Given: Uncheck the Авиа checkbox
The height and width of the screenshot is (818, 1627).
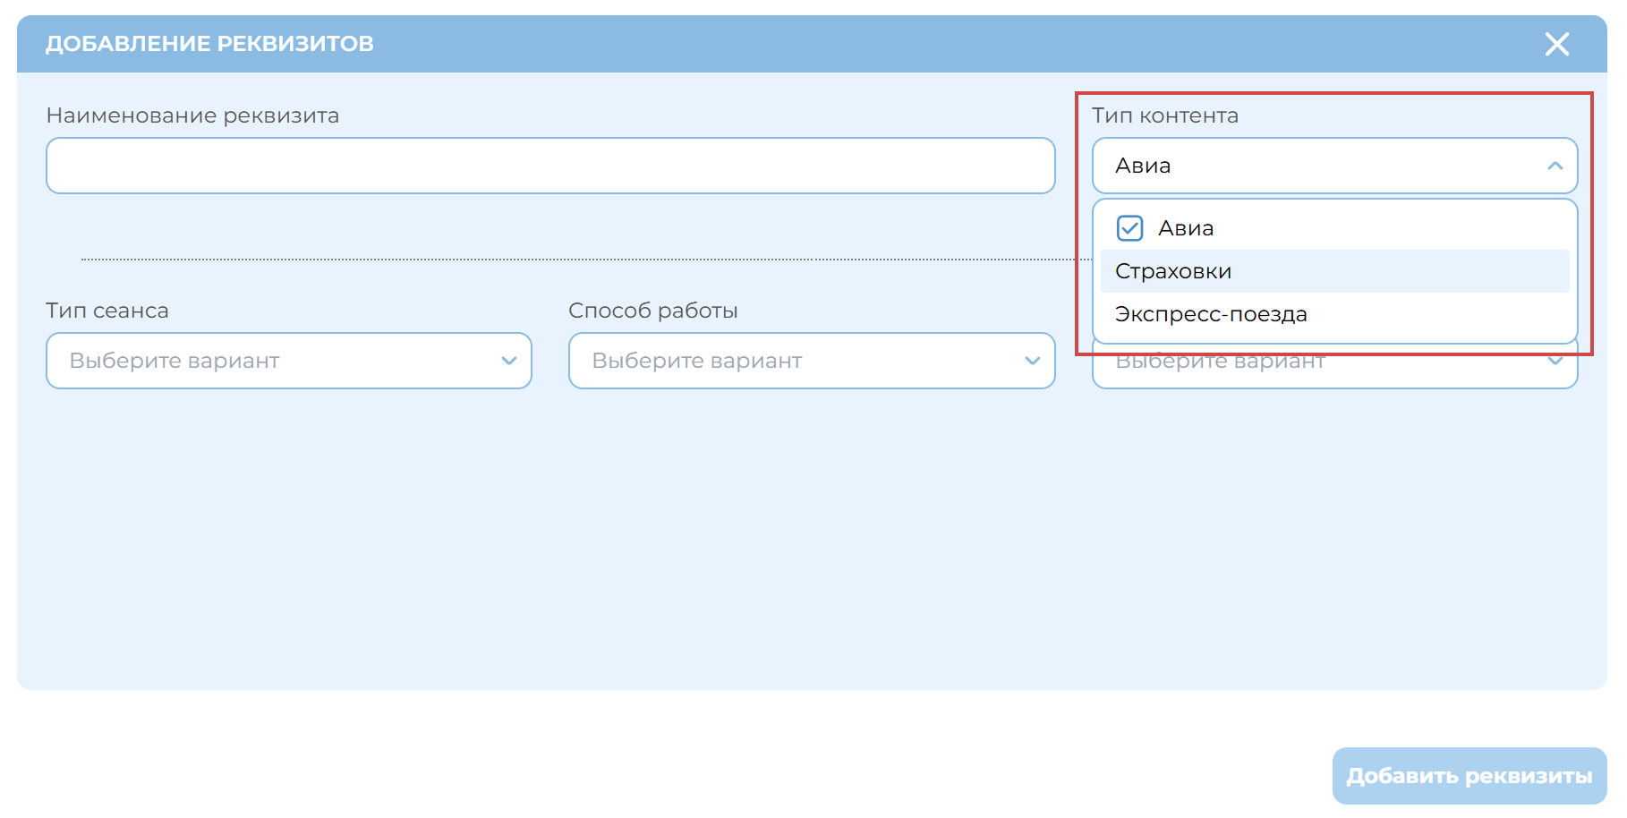Looking at the screenshot, I should click(x=1129, y=228).
